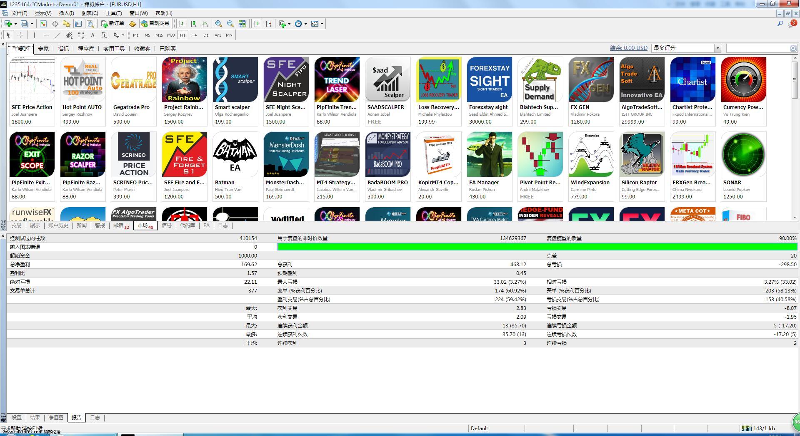Image resolution: width=800 pixels, height=436 pixels.
Task: Select the H4 timeframe
Action: 194,35
